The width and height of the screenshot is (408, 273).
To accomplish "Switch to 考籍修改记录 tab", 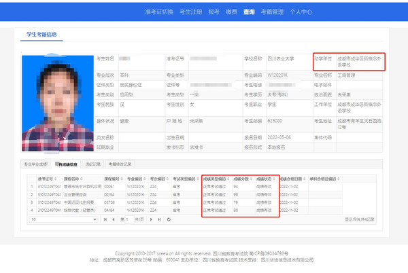I will [120, 164].
